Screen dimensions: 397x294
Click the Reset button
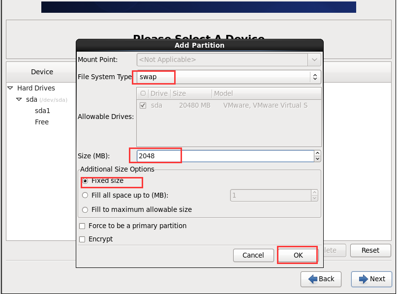coord(370,250)
